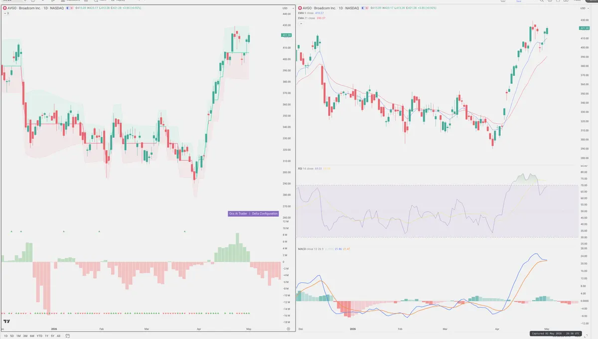Select the All date range

pyautogui.click(x=59, y=336)
